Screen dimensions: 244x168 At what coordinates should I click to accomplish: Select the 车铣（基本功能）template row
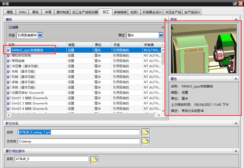84,87
